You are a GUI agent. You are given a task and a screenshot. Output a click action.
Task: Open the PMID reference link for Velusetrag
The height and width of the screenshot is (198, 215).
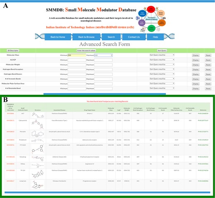coord(203,157)
